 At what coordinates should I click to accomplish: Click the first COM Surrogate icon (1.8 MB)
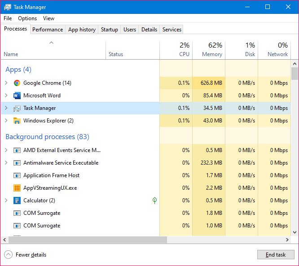pos(17,213)
